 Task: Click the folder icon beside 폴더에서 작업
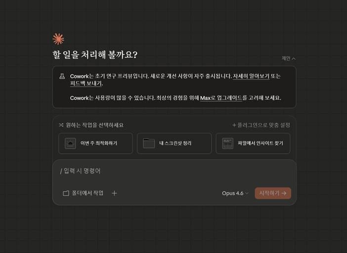point(66,193)
